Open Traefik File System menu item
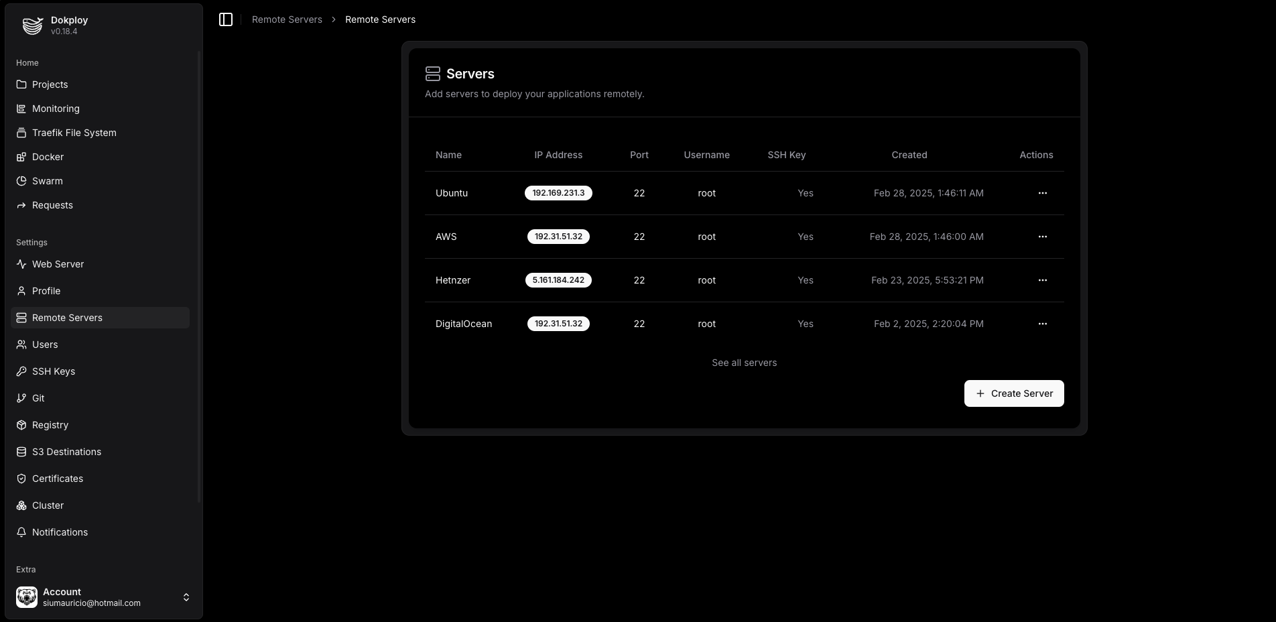The width and height of the screenshot is (1276, 622). tap(74, 133)
